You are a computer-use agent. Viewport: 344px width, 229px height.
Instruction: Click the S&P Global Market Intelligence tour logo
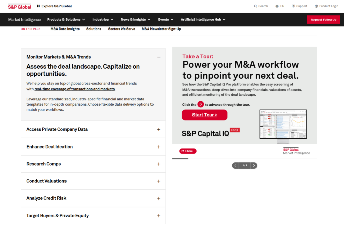(296, 151)
